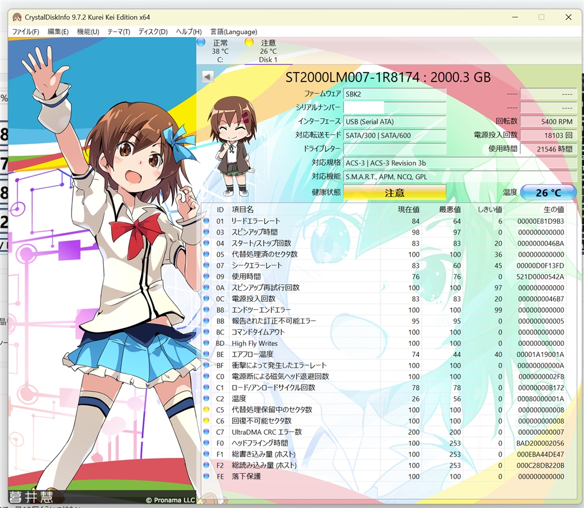This screenshot has height=508, width=584.
Task: Click status orb for 07 シークエラーレート
Action: tap(206, 265)
